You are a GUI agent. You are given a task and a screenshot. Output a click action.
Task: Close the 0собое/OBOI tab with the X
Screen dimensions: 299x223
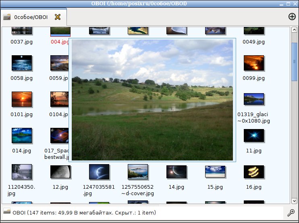click(58, 17)
